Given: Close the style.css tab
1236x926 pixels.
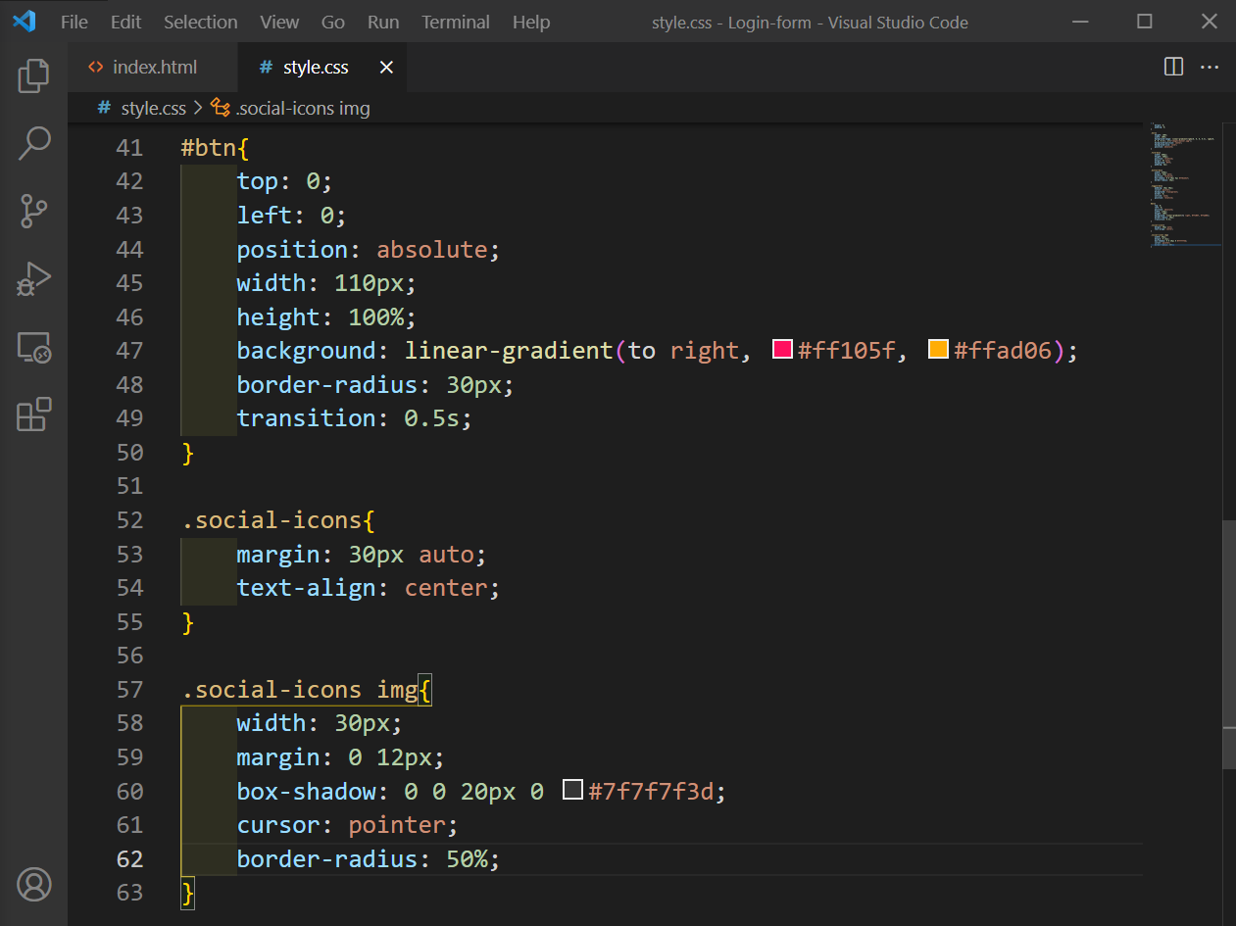Looking at the screenshot, I should [386, 68].
